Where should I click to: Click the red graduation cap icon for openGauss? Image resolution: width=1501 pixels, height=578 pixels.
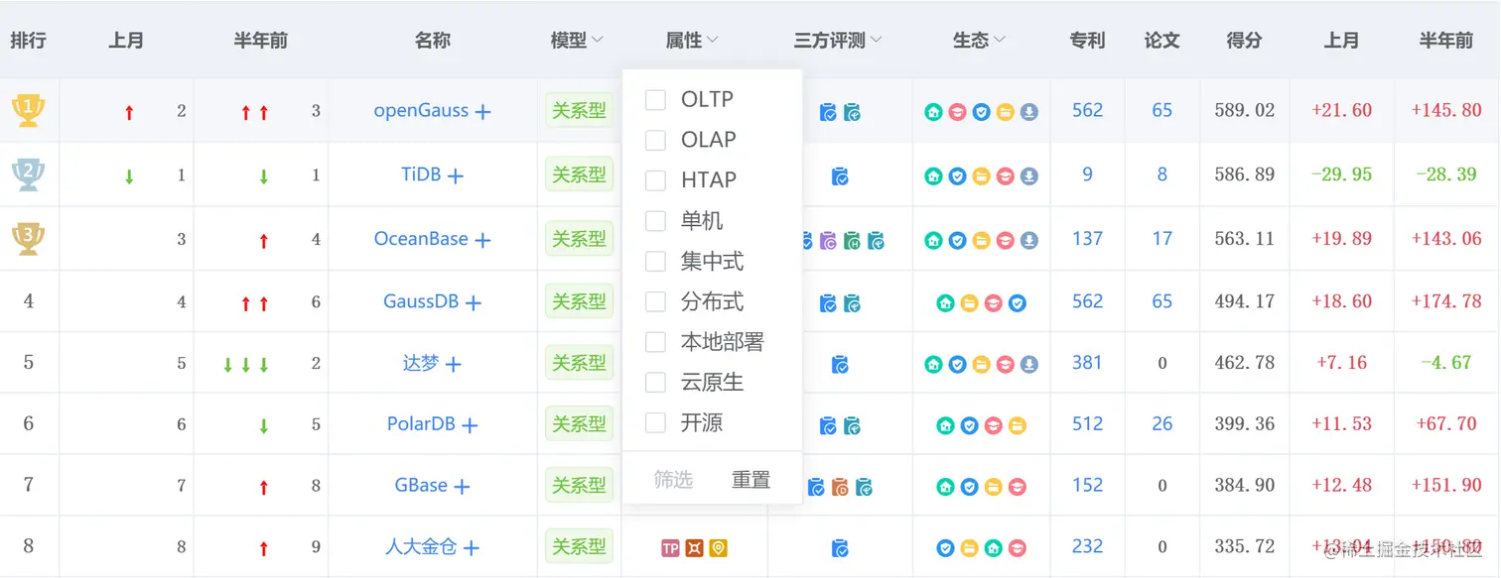pyautogui.click(x=957, y=112)
